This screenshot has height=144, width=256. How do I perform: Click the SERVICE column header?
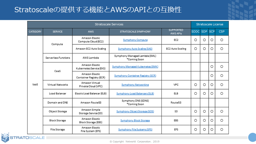tap(58, 32)
